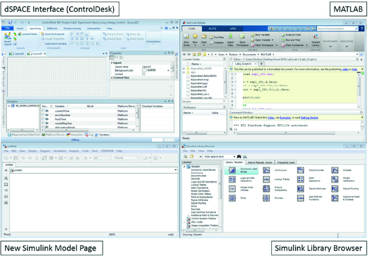Click Bring to Front in ControlDesk
The height and width of the screenshot is (256, 369).
tap(113, 34)
